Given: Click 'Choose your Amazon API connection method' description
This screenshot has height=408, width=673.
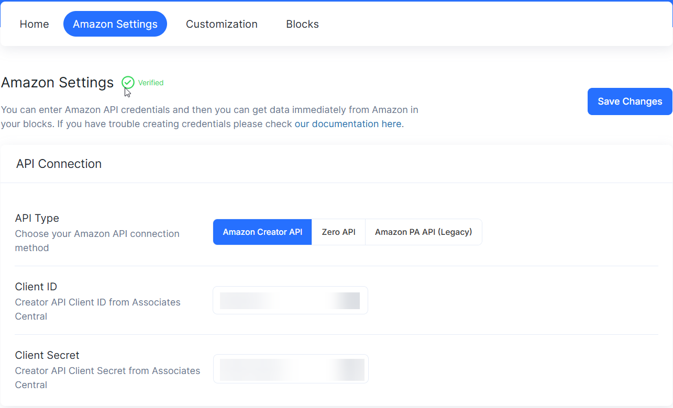Looking at the screenshot, I should click(97, 241).
